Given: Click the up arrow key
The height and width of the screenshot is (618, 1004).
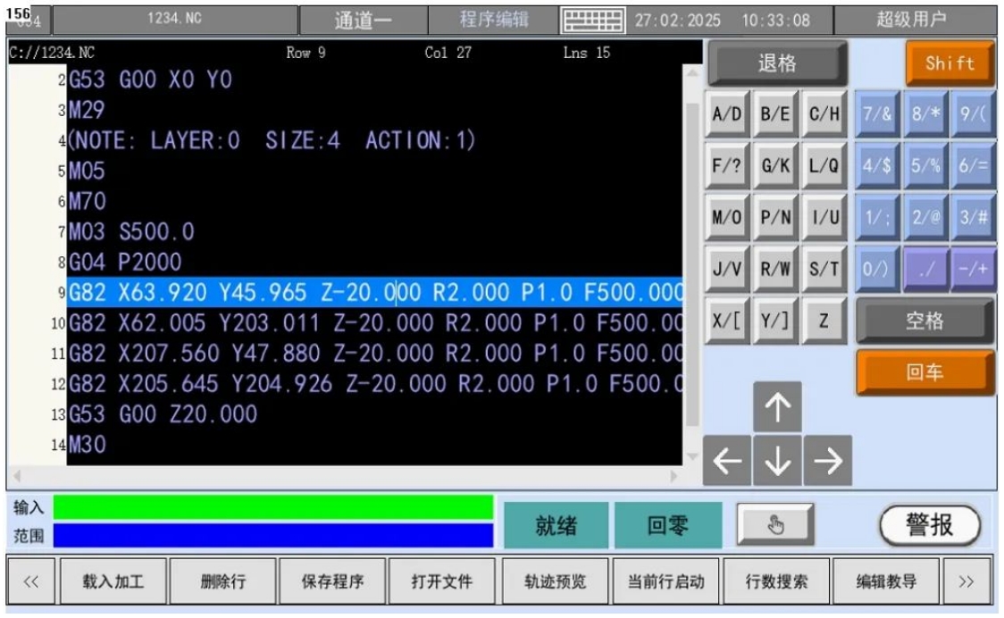Looking at the screenshot, I should tap(777, 407).
